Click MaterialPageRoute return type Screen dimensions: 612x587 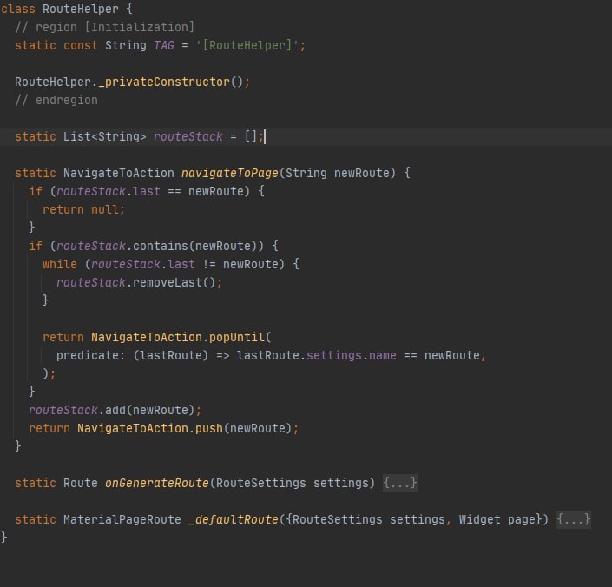(x=122, y=519)
